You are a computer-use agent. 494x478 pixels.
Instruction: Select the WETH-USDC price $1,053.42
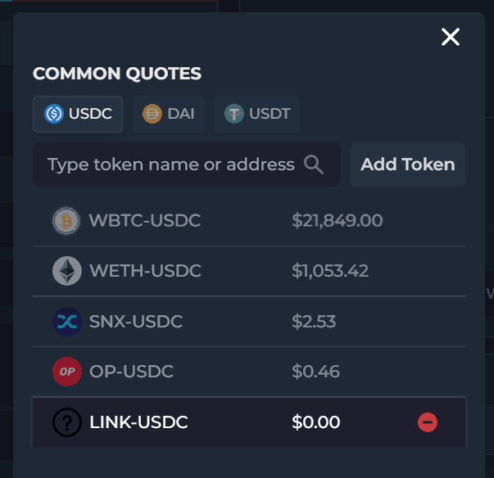click(330, 271)
